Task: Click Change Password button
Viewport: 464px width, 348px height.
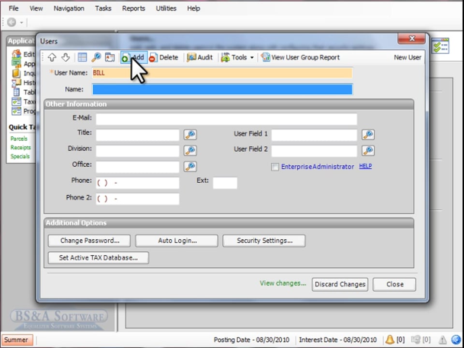Action: 89,241
